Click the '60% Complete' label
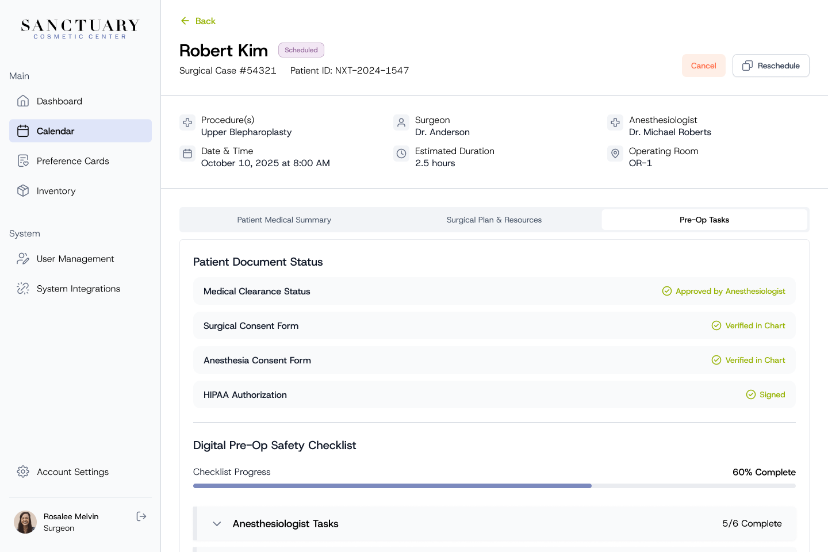 coord(764,472)
